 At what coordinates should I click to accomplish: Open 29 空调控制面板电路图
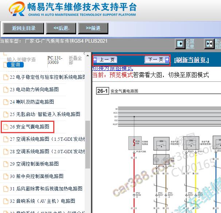tap(34, 164)
